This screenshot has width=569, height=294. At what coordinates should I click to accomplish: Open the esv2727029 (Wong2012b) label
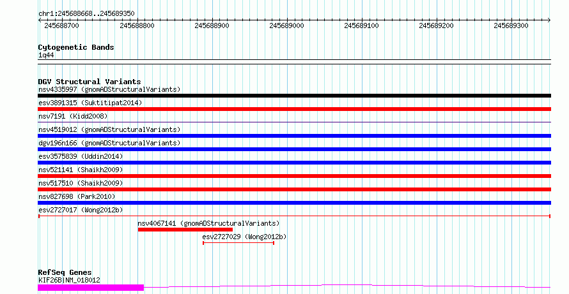point(245,237)
